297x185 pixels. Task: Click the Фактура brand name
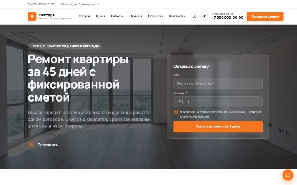click(47, 15)
